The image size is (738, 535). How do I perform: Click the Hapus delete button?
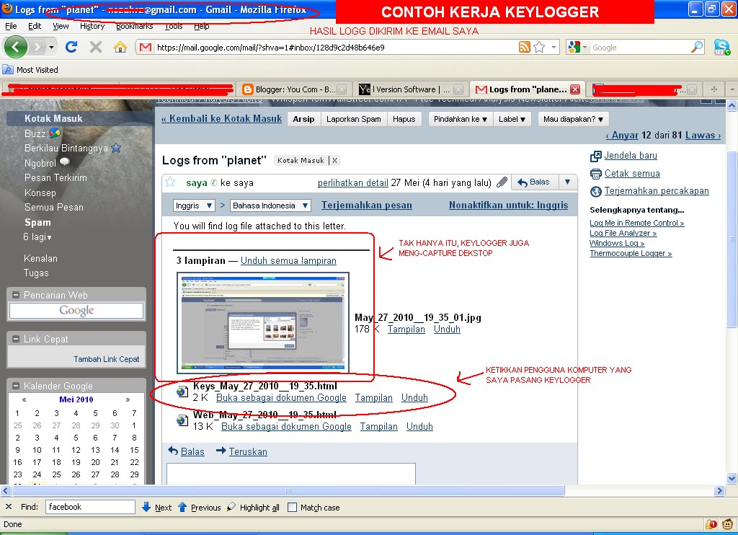pyautogui.click(x=404, y=119)
